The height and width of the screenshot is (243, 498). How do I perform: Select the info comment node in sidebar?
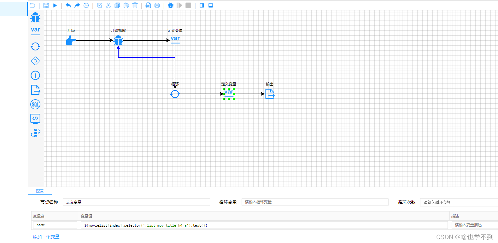35,75
